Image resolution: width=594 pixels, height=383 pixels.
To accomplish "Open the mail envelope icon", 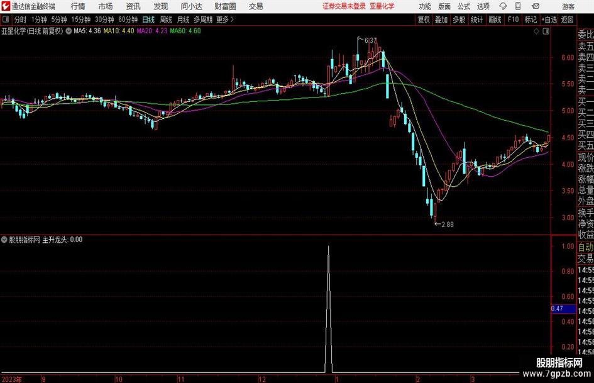I will (536, 6).
